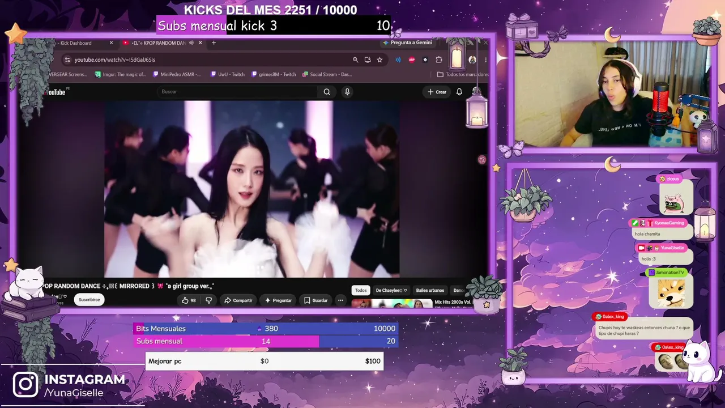The image size is (725, 408).
Task: Click the blue sound wave extension icon
Action: coord(398,59)
